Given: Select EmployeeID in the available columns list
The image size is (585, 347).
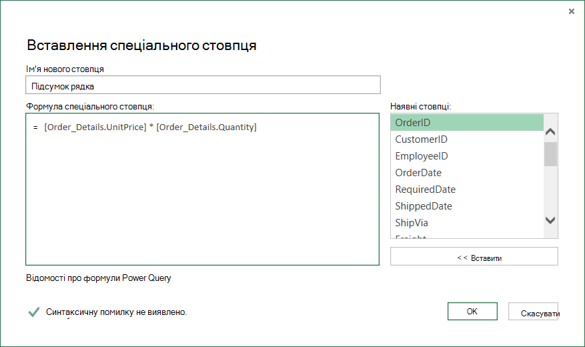Looking at the screenshot, I should coord(467,156).
